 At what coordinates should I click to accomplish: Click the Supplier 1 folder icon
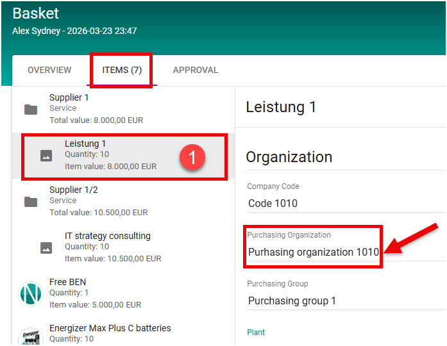(31, 109)
